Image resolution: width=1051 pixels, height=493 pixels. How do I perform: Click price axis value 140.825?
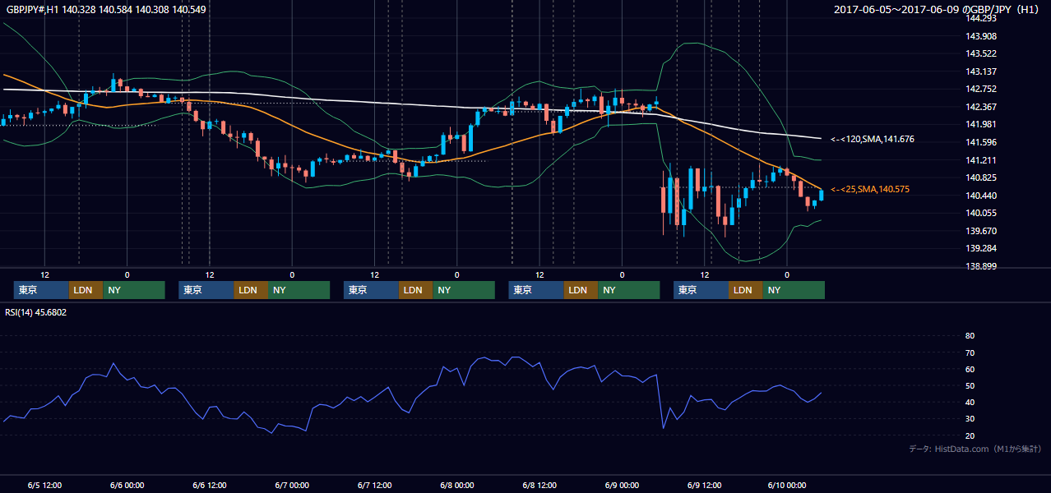point(981,177)
